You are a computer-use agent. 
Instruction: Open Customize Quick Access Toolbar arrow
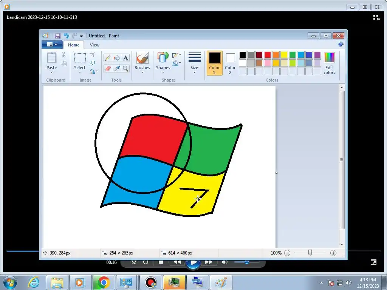[82, 36]
